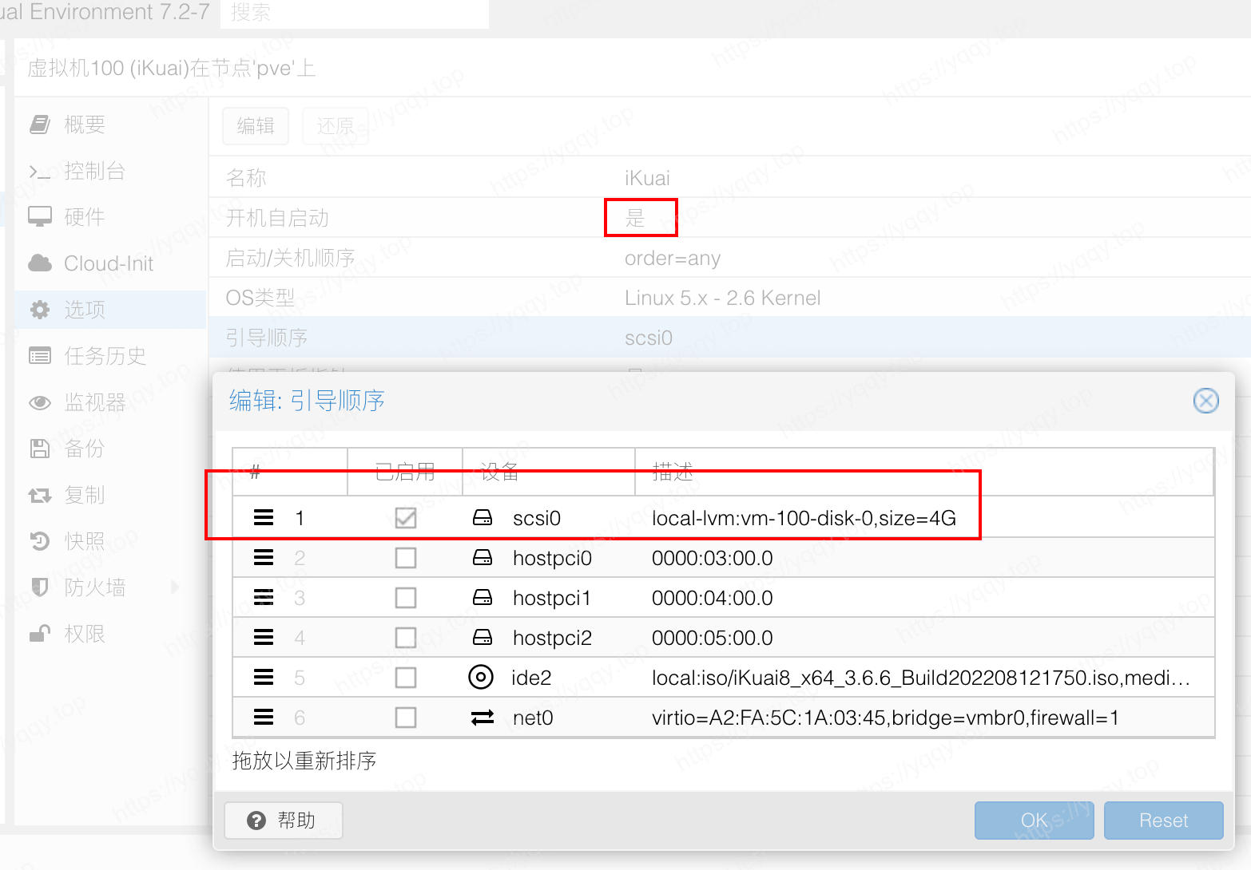
Task: Click the hostpci2 device icon
Action: [483, 638]
